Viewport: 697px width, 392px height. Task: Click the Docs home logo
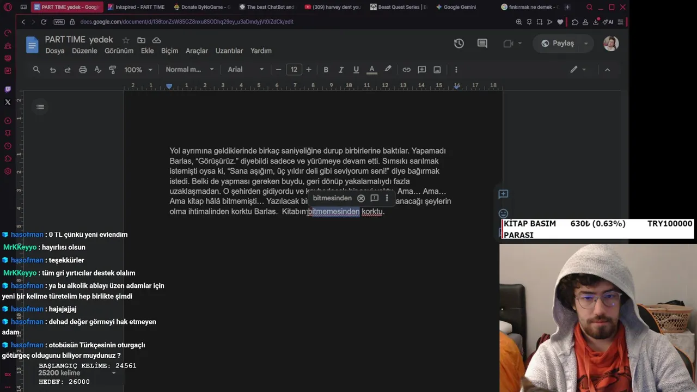[x=32, y=44]
